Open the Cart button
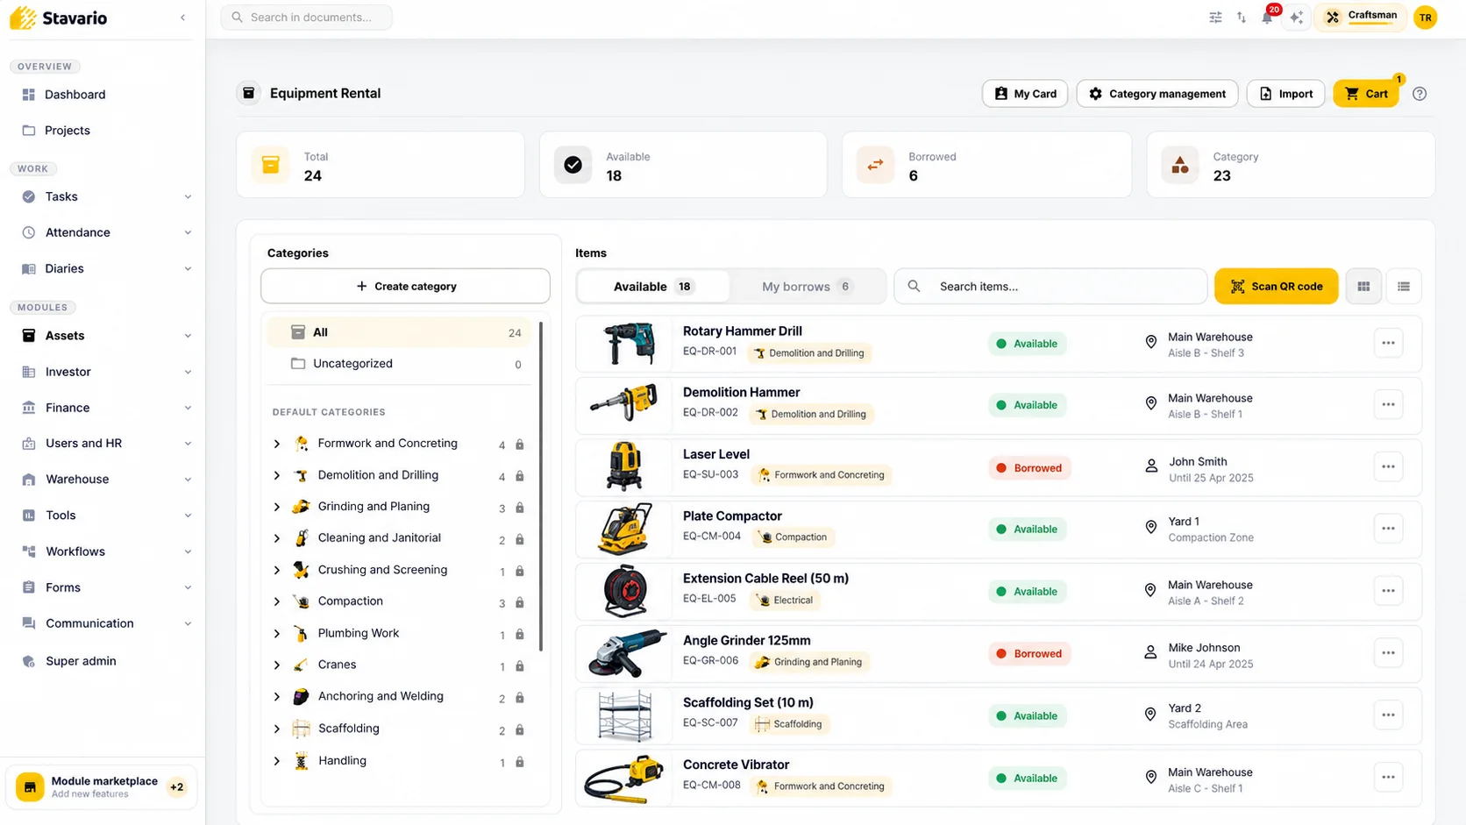 tap(1366, 94)
